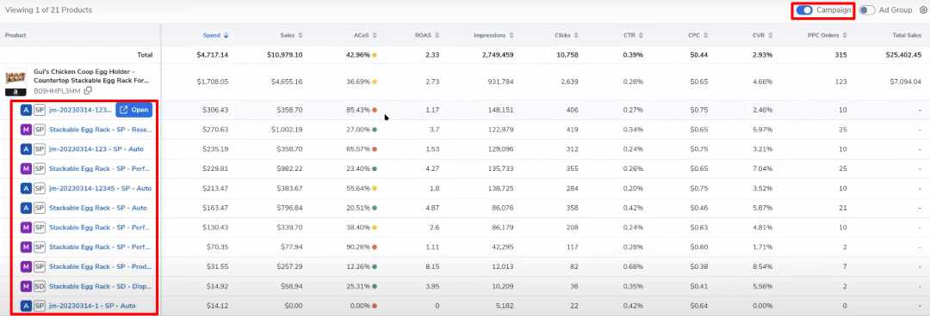This screenshot has width=930, height=316.
Task: Click the SD badge on the Disp... campaign row
Action: pyautogui.click(x=39, y=287)
